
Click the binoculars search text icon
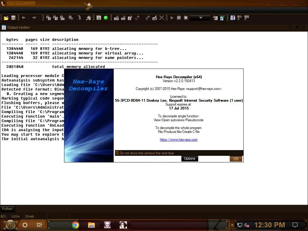click(x=55, y=18)
